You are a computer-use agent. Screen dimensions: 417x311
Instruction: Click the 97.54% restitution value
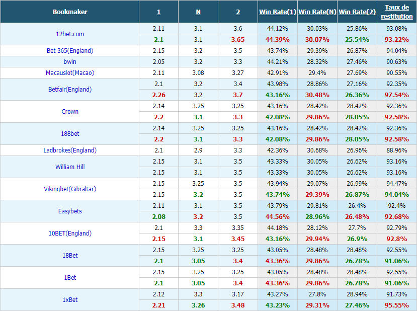pyautogui.click(x=397, y=95)
